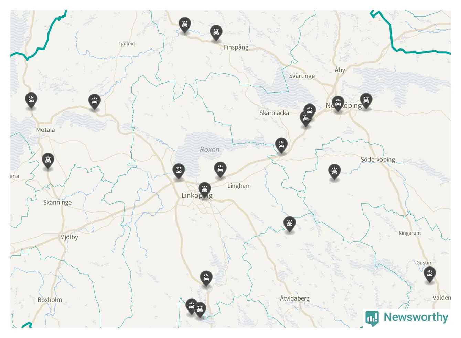Image resolution: width=461 pixels, height=338 pixels.
Task: Select the Mjölby town label
Action: pyautogui.click(x=69, y=237)
